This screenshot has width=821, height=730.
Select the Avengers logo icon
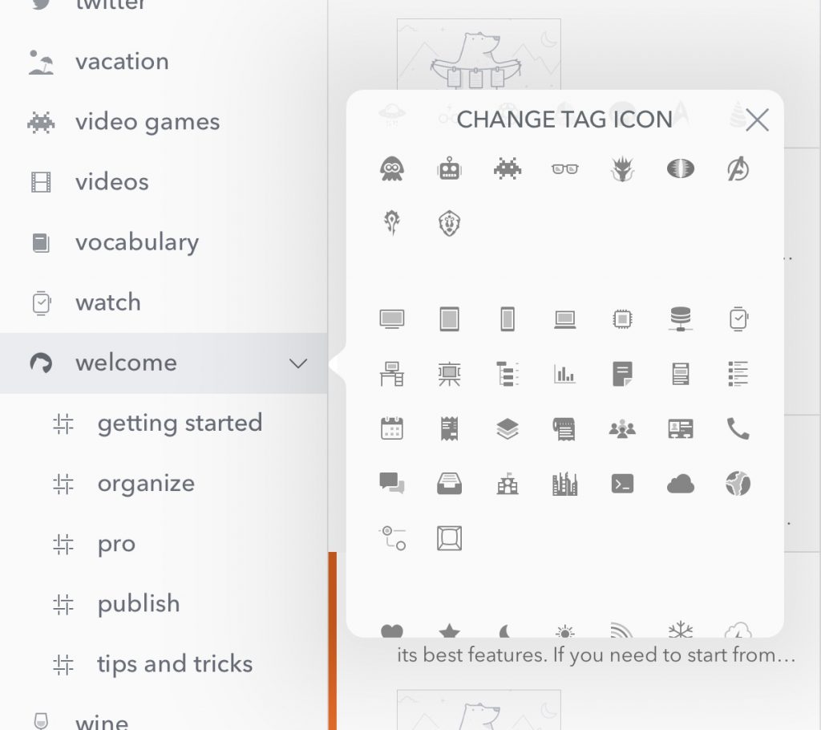coord(738,168)
